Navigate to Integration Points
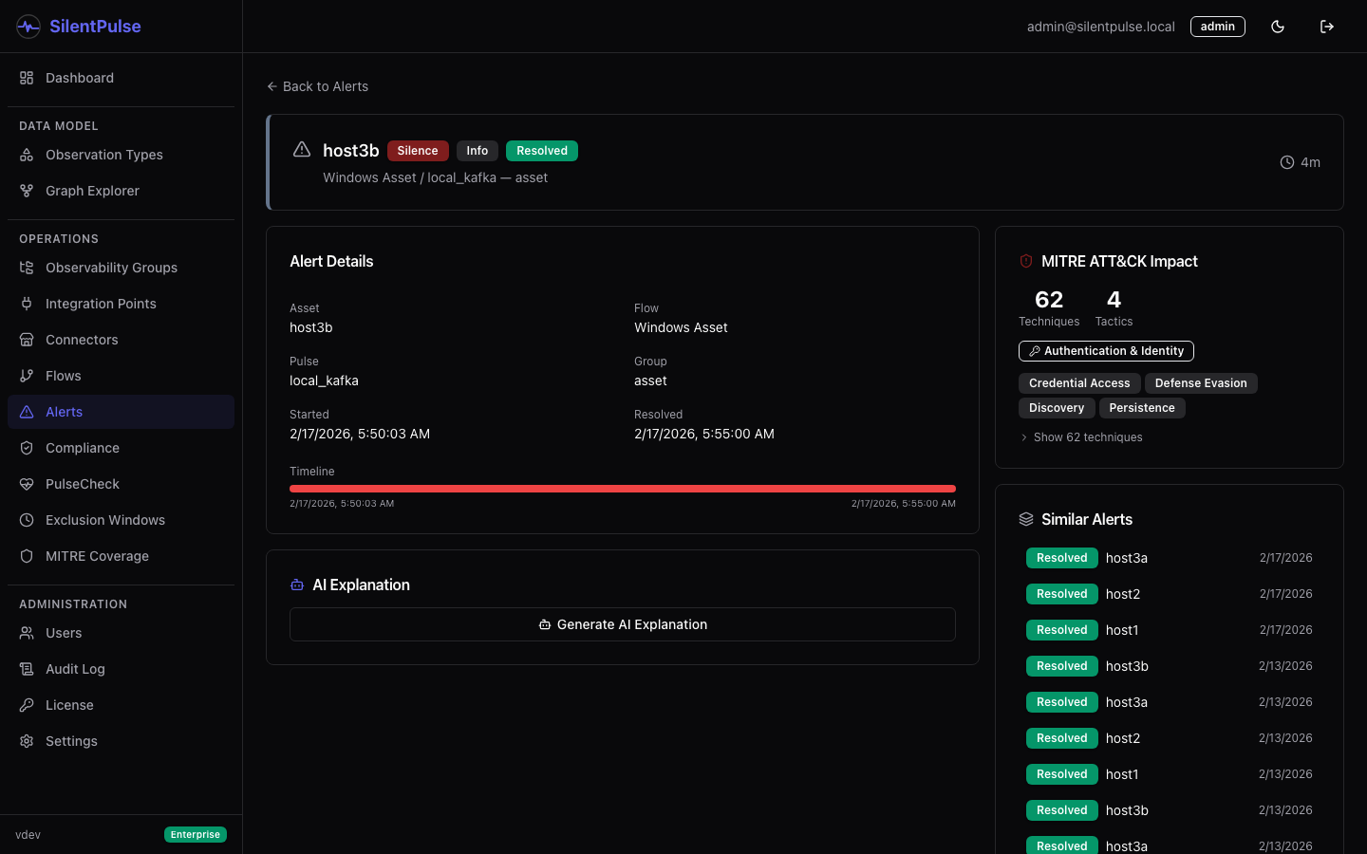1367x854 pixels. [x=121, y=304]
